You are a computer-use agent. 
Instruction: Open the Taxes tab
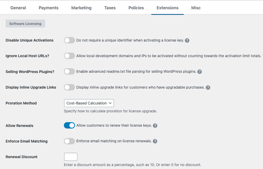(110, 8)
